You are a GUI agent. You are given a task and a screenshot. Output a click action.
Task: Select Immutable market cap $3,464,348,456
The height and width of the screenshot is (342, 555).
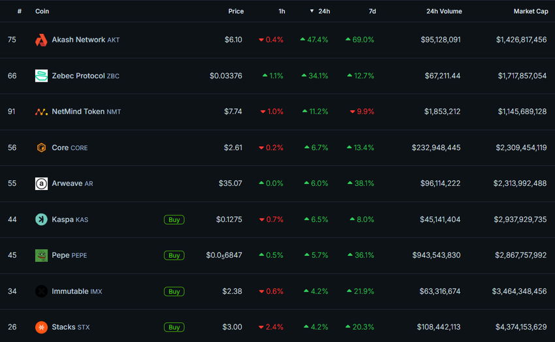pyautogui.click(x=519, y=291)
